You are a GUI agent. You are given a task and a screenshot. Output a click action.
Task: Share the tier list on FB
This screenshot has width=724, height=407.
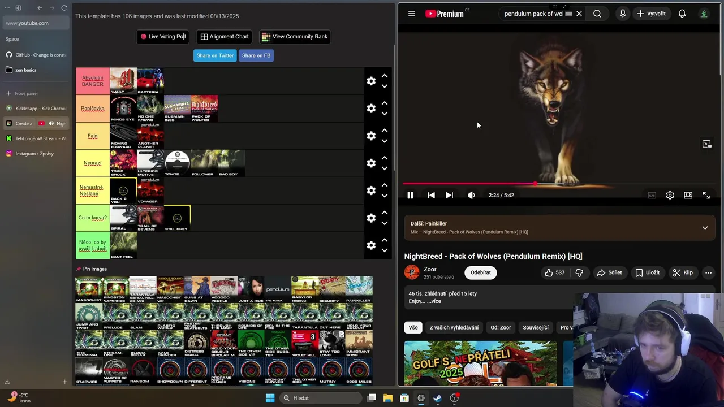256,55
